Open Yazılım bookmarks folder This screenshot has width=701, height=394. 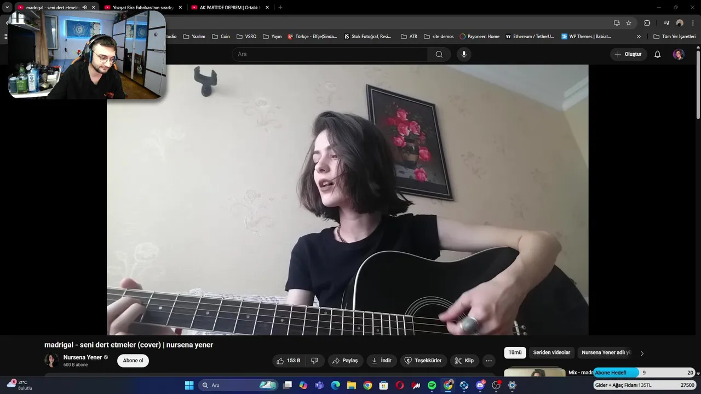(x=194, y=37)
